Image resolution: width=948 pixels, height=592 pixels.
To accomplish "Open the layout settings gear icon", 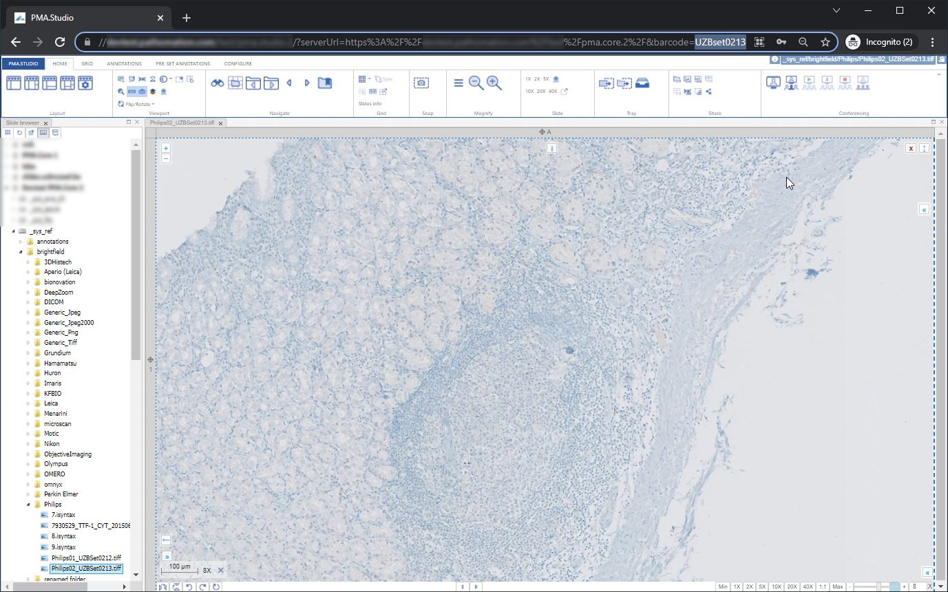I will [85, 83].
